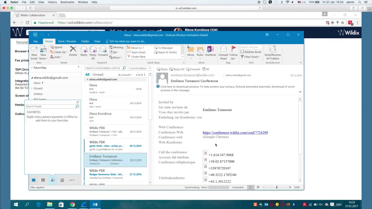This screenshot has width=372, height=209.
Task: Collapse the elena.wildix@gmail.com account tree
Action: (x=32, y=78)
